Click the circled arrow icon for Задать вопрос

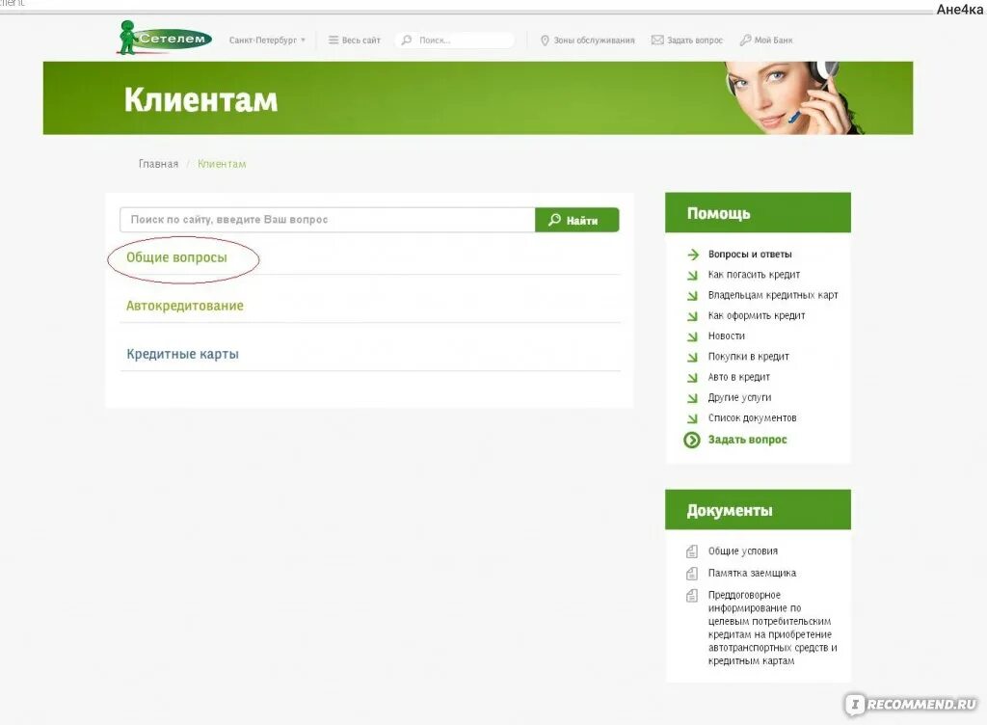pos(692,440)
